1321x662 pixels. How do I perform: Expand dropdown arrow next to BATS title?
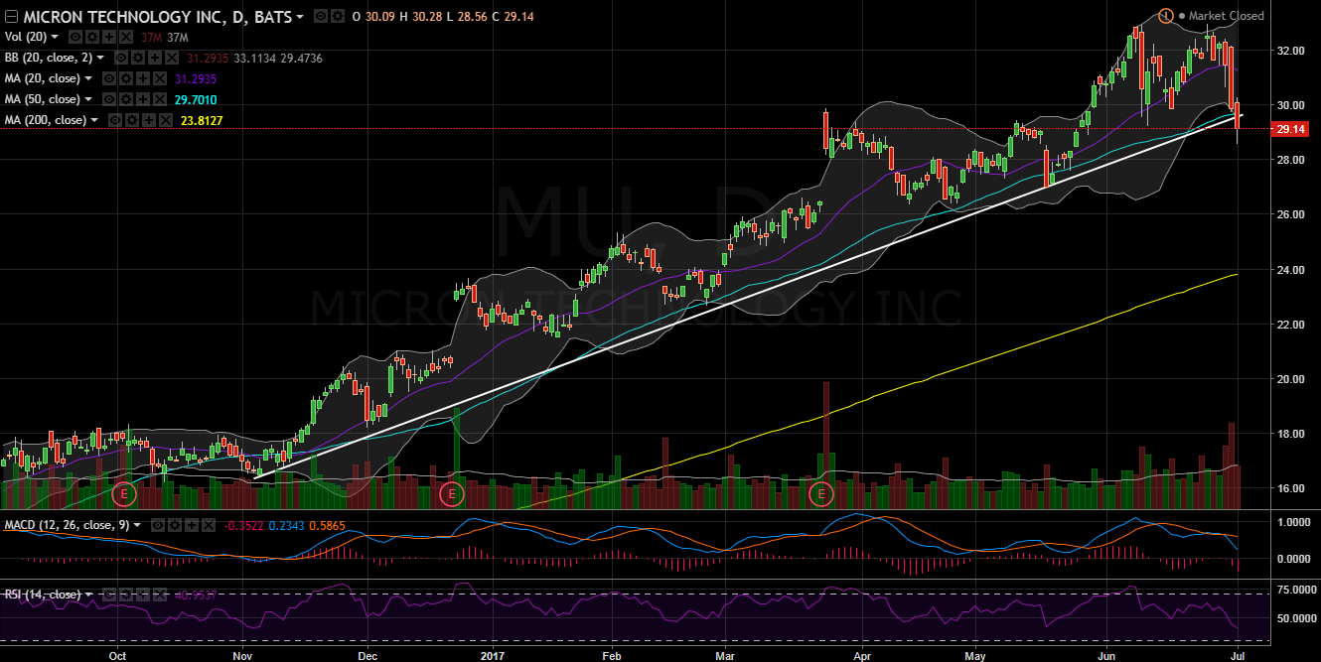(301, 17)
